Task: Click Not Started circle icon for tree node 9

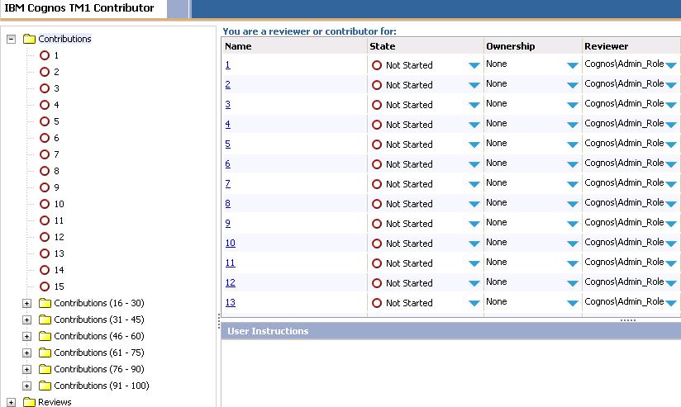Action: (45, 187)
